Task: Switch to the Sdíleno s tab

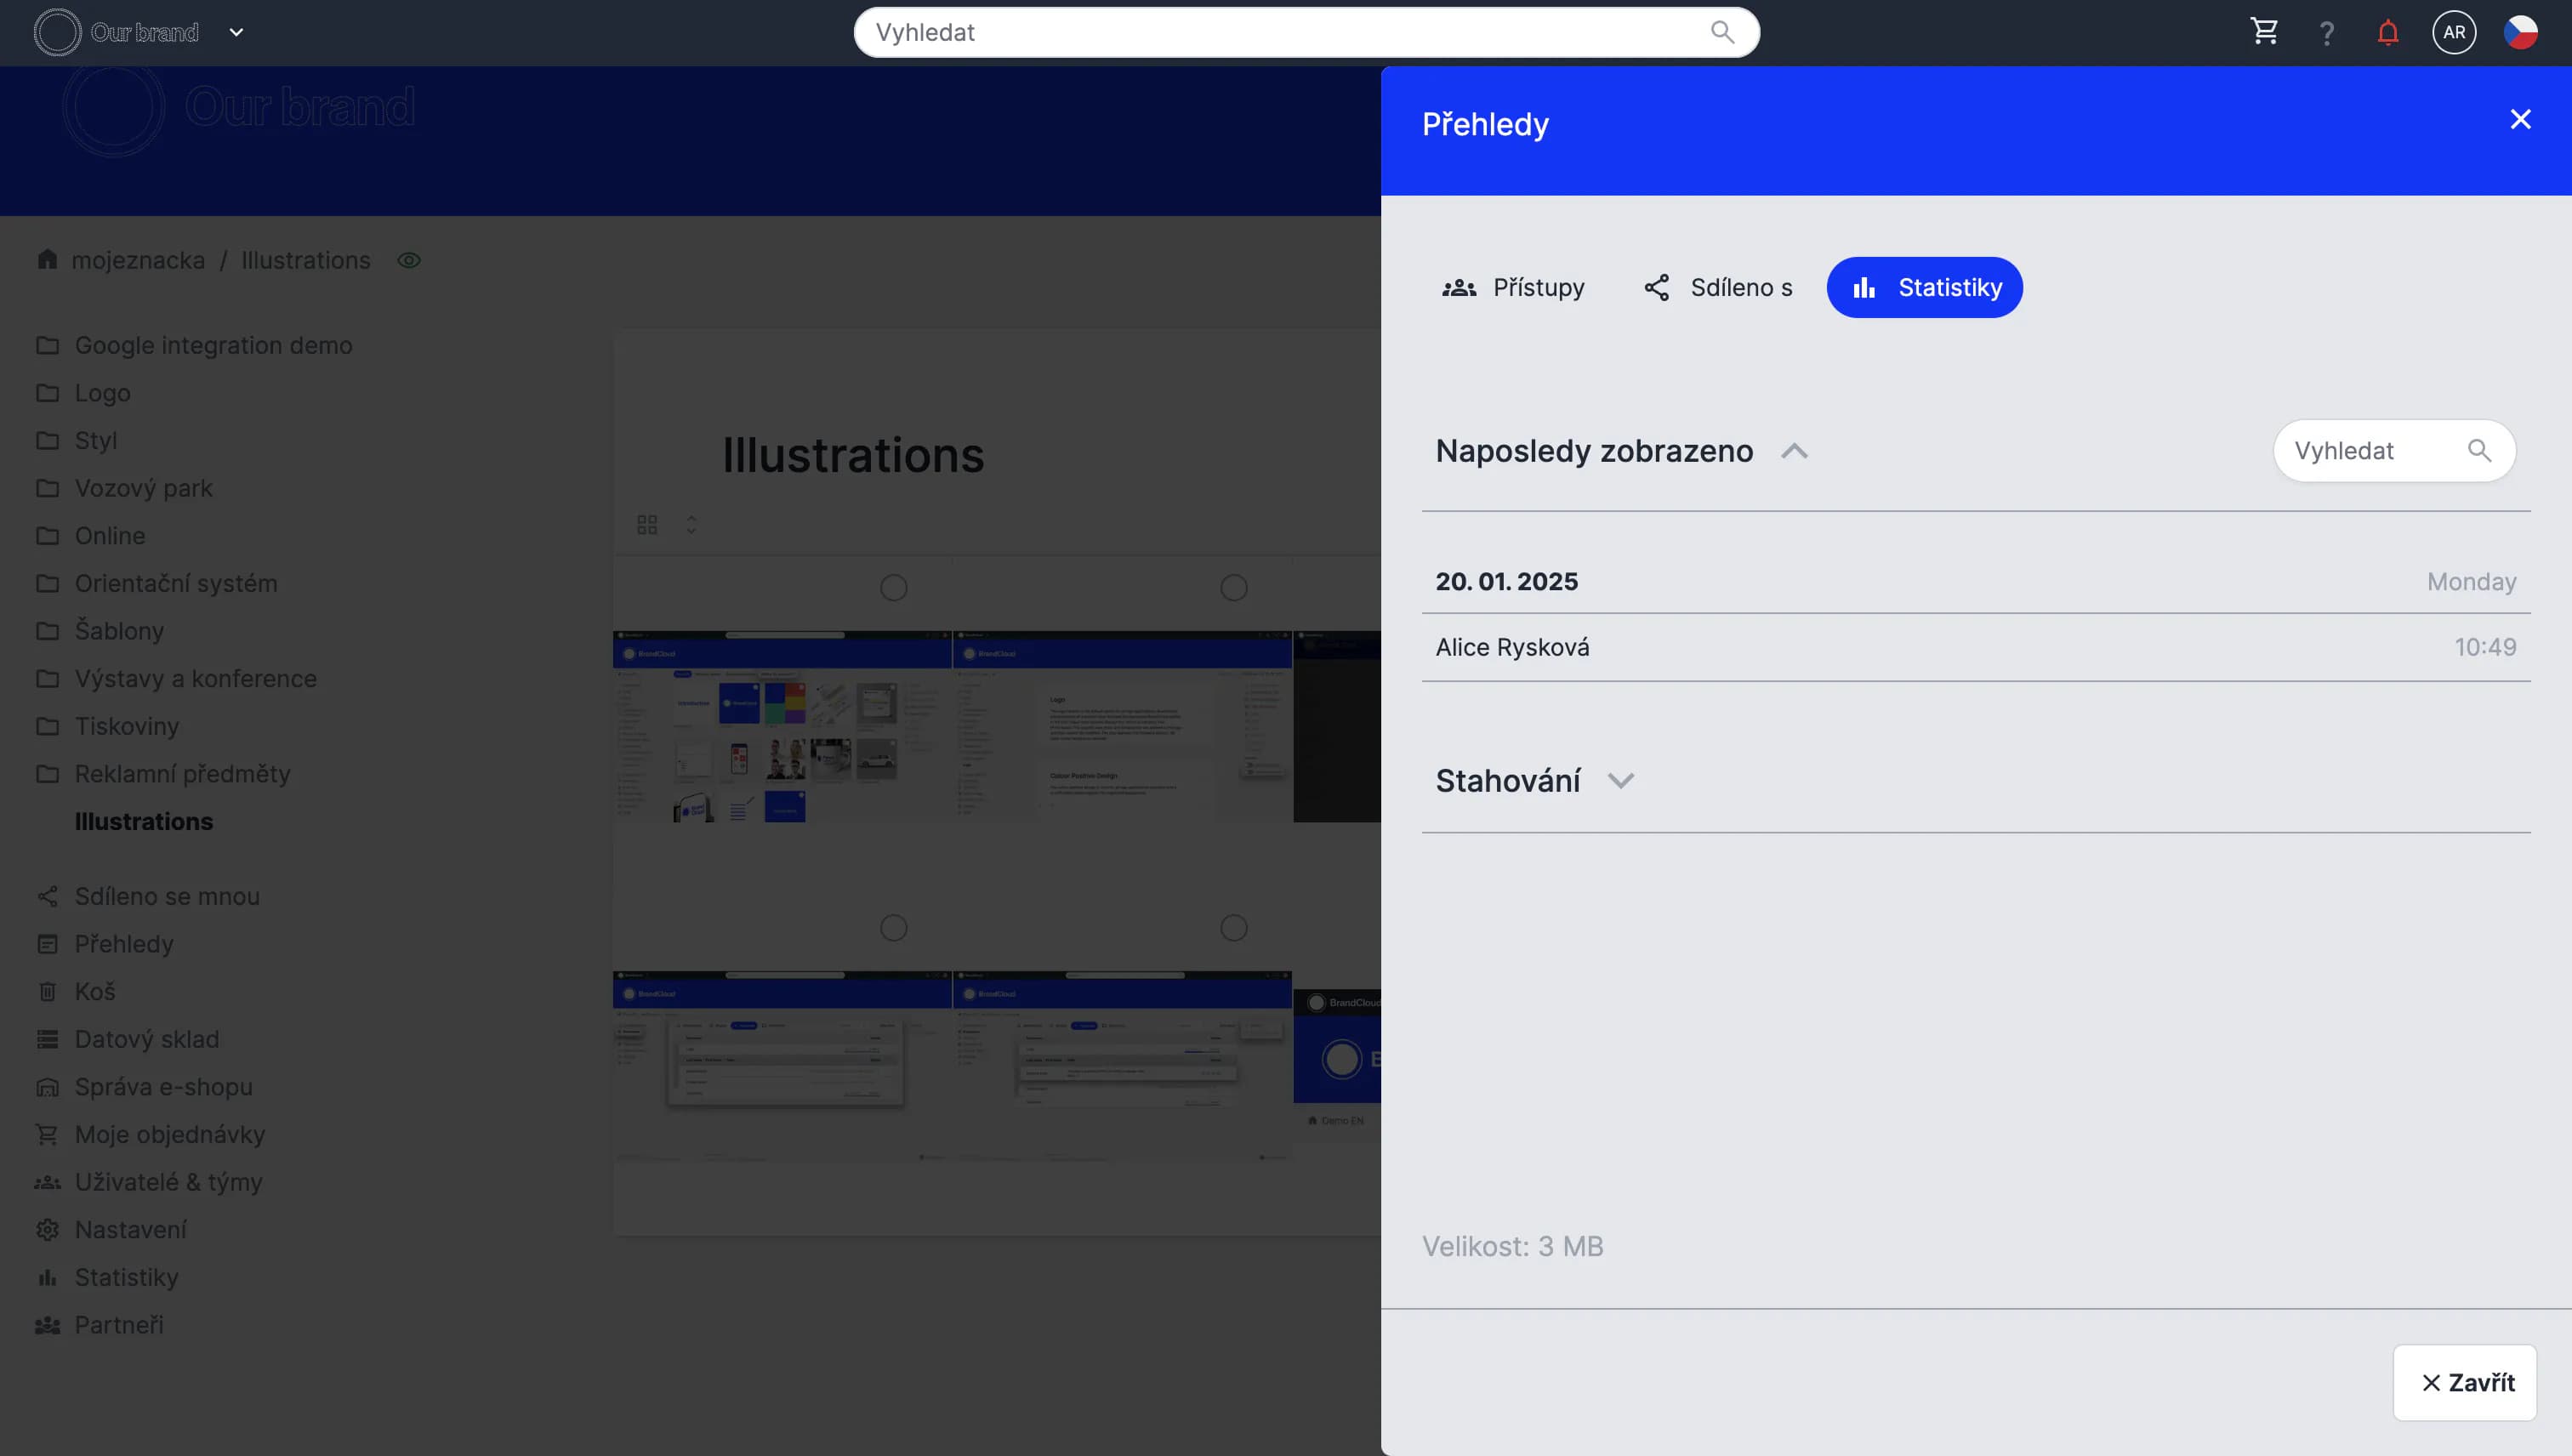Action: (x=1718, y=288)
